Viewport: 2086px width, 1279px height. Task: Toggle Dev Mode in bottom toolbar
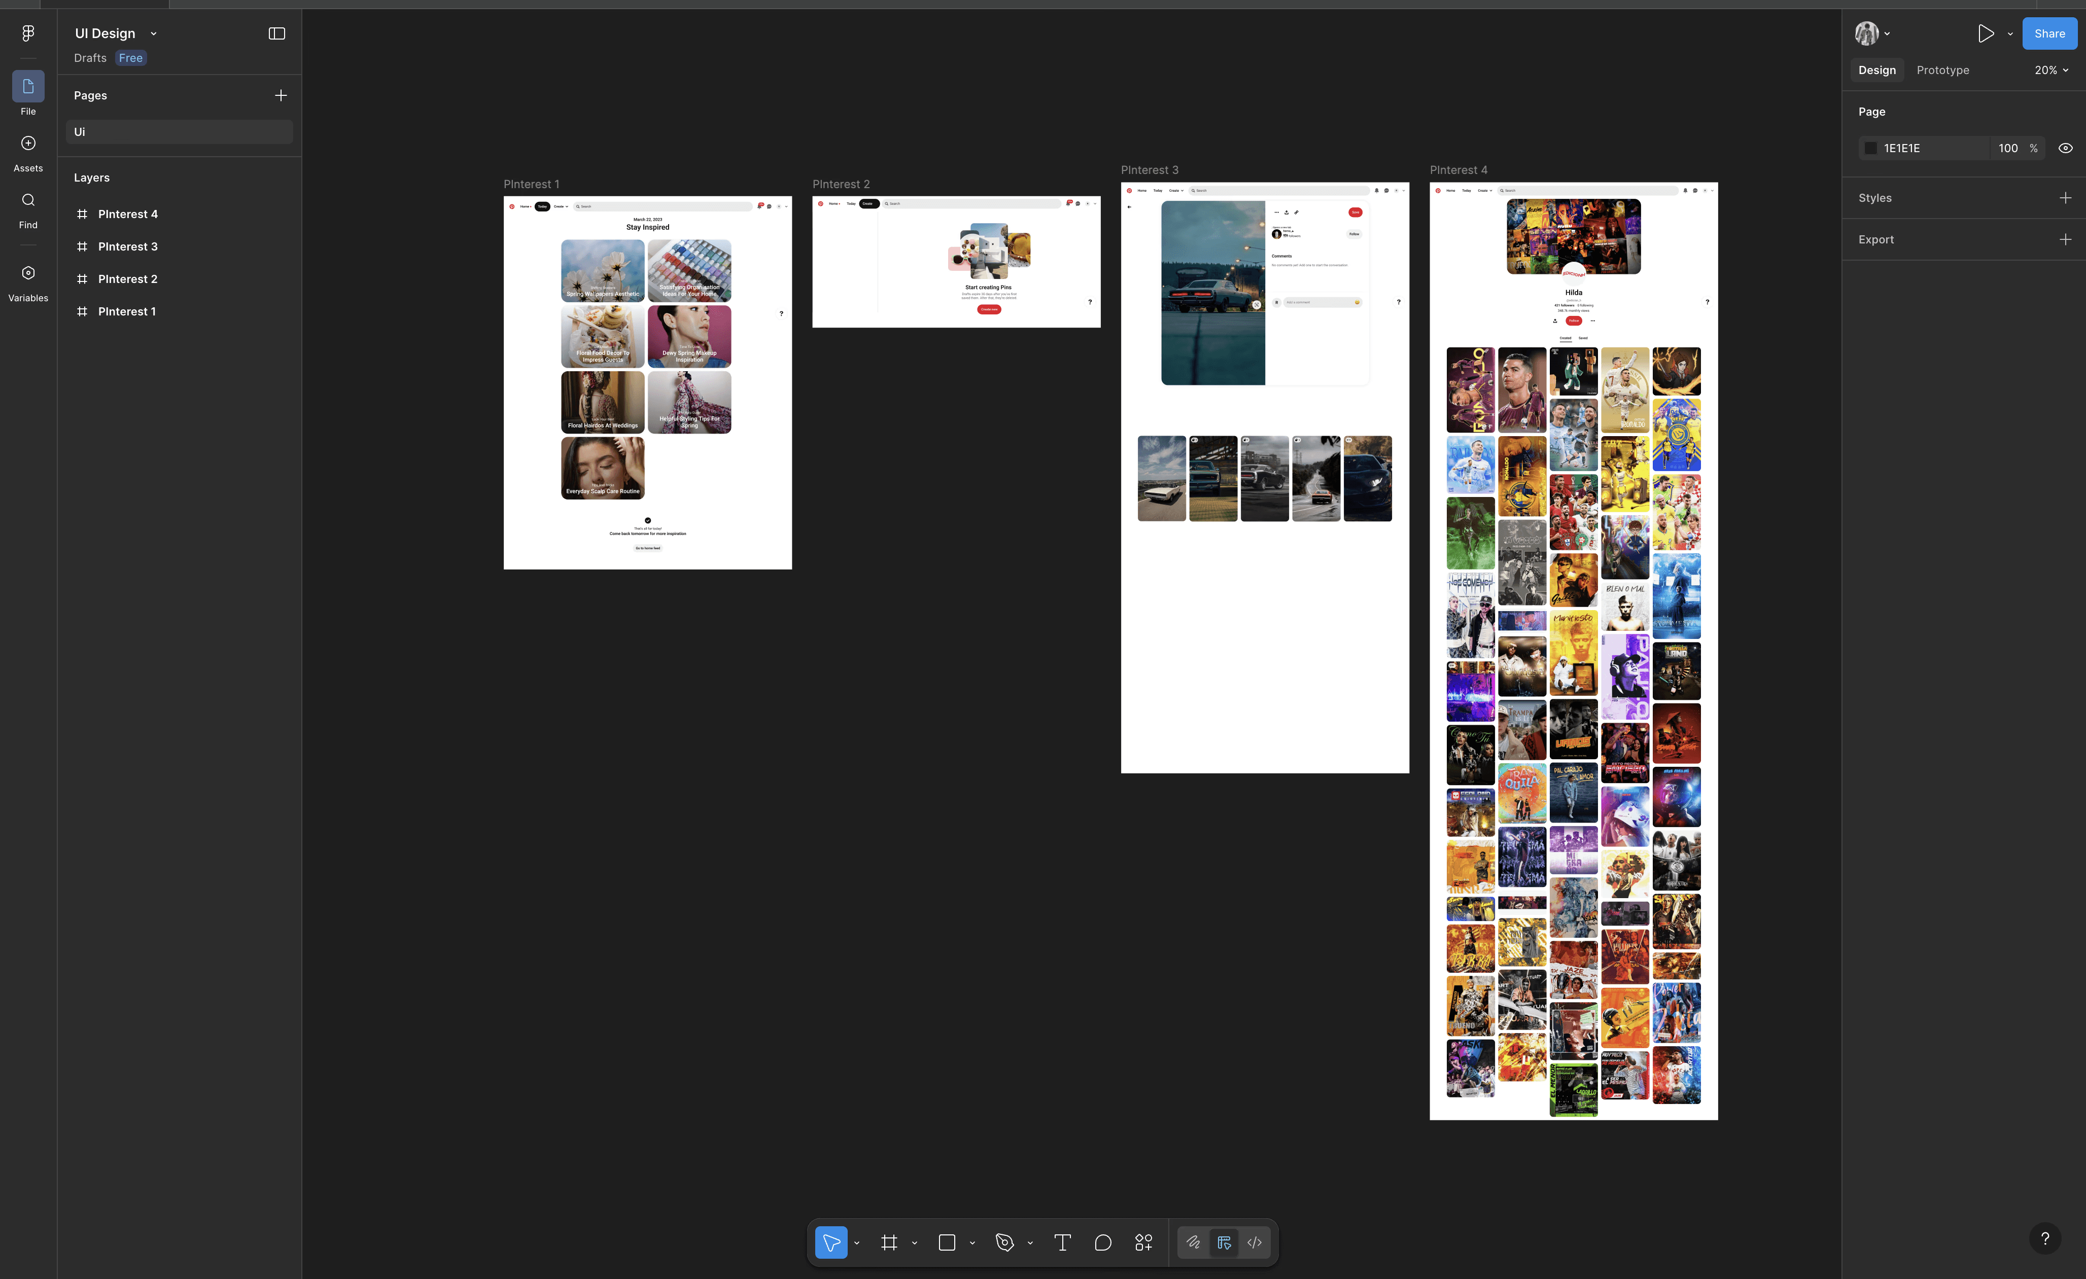click(1255, 1242)
